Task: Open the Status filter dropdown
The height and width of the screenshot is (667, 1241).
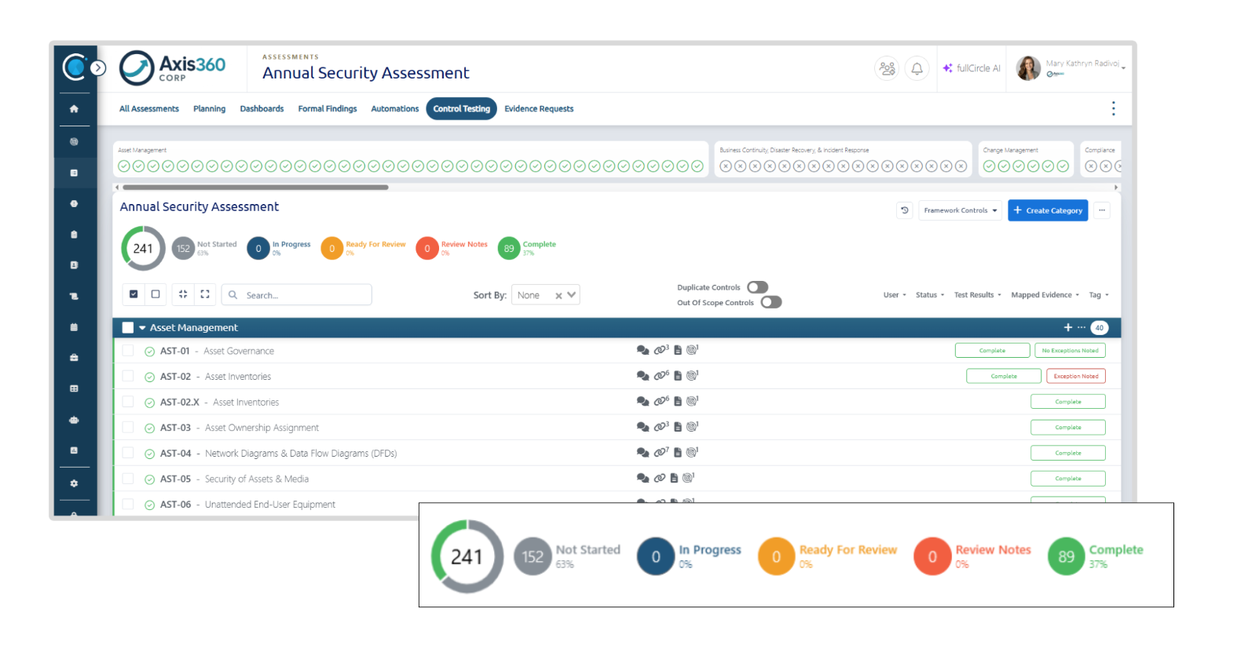Action: (930, 295)
